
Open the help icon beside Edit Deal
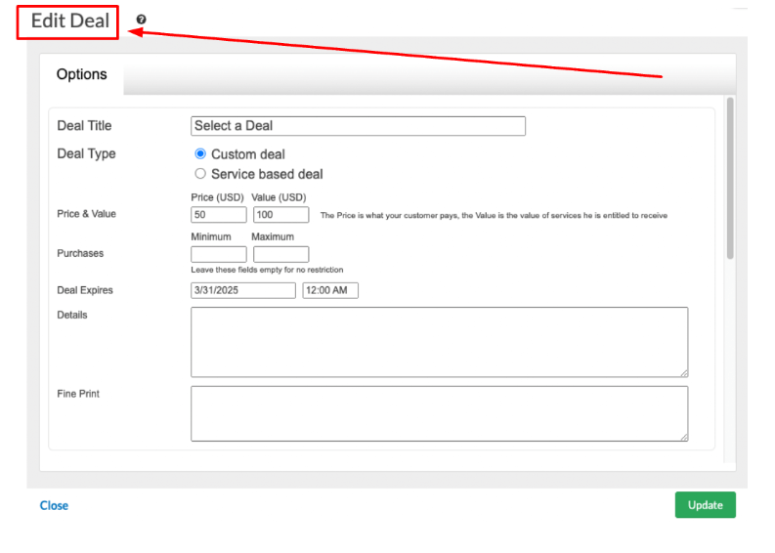[142, 20]
